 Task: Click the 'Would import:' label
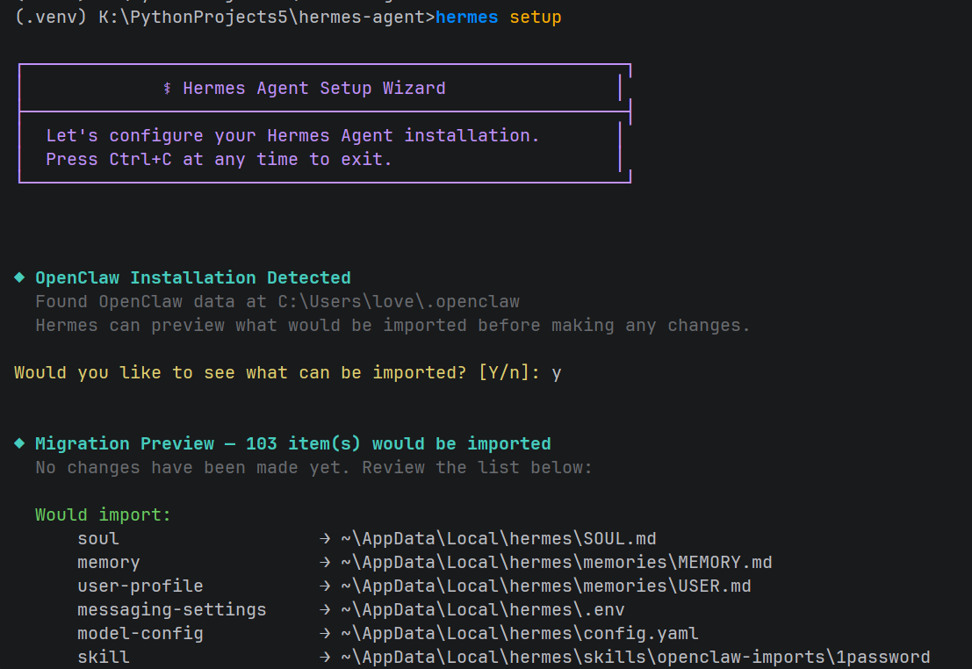click(103, 514)
